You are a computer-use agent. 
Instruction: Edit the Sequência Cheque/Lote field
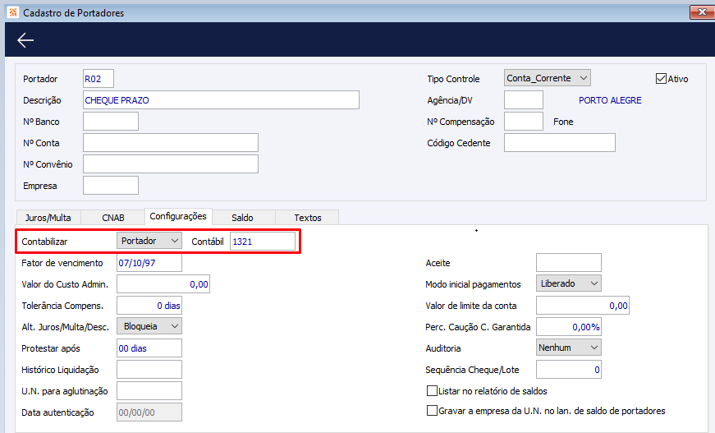[569, 370]
